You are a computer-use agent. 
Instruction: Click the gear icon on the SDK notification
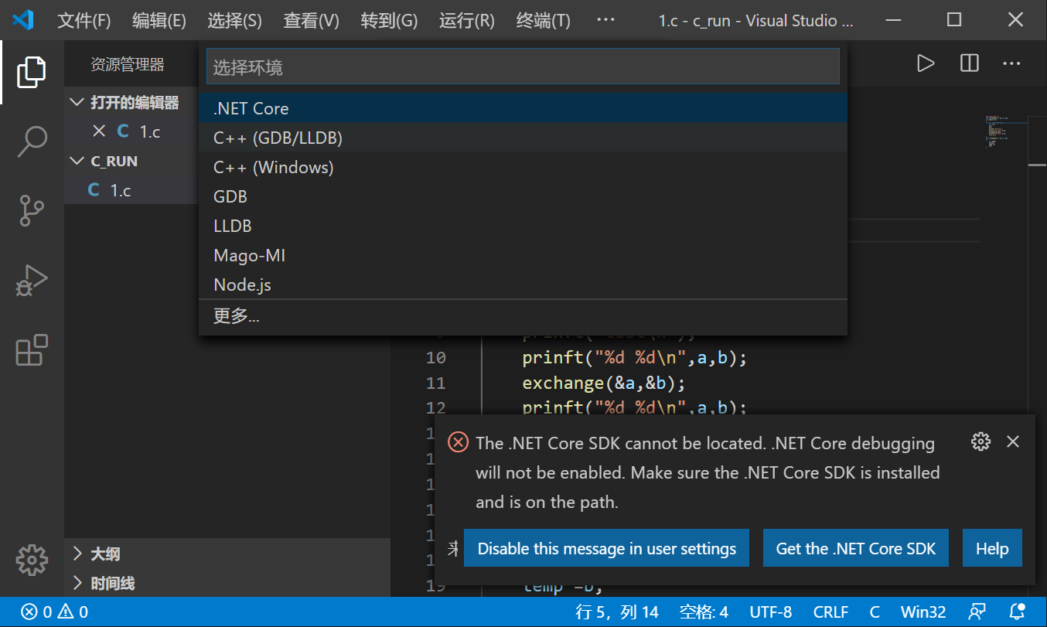(980, 441)
